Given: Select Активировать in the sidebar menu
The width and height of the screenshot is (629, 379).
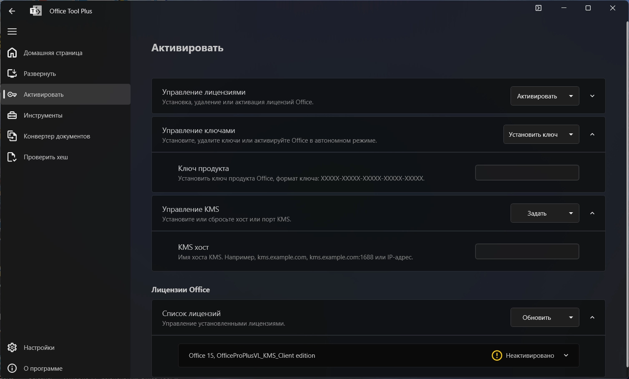Looking at the screenshot, I should coord(44,95).
